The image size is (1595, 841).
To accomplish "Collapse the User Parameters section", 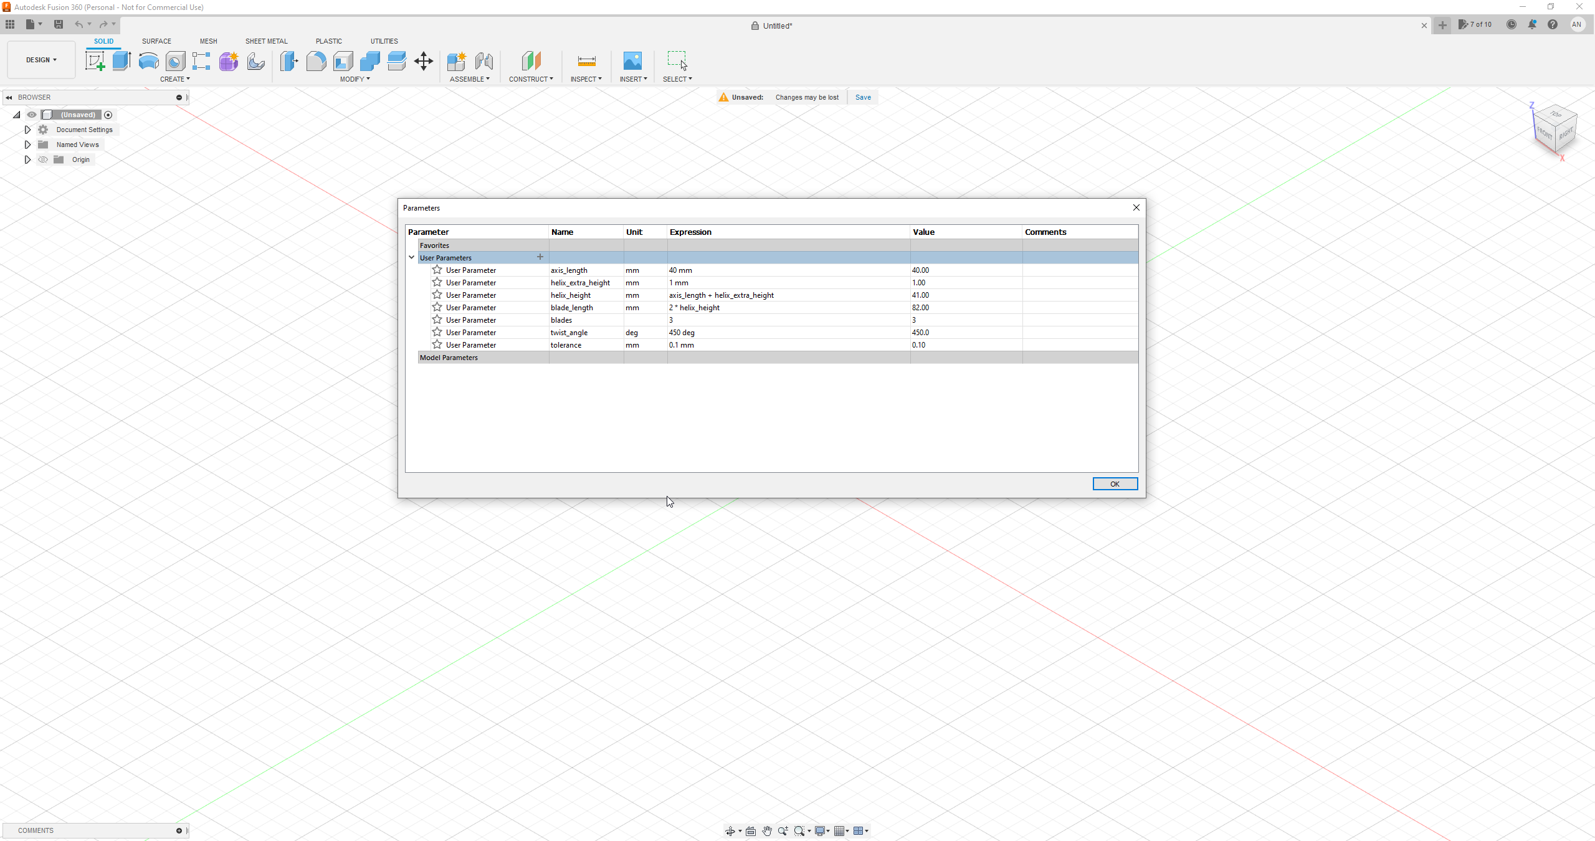I will tap(411, 257).
